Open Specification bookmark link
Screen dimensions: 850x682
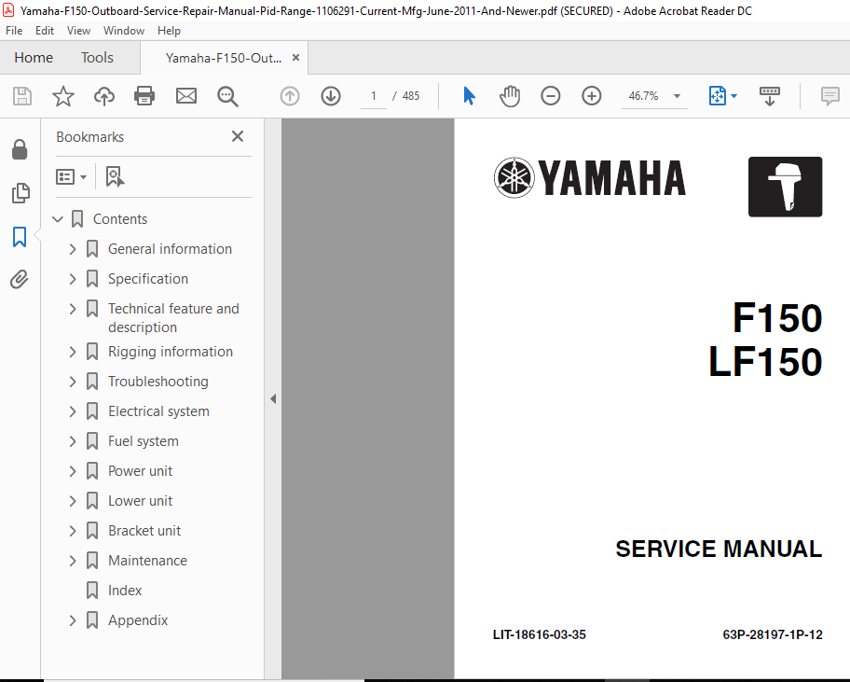(x=148, y=279)
